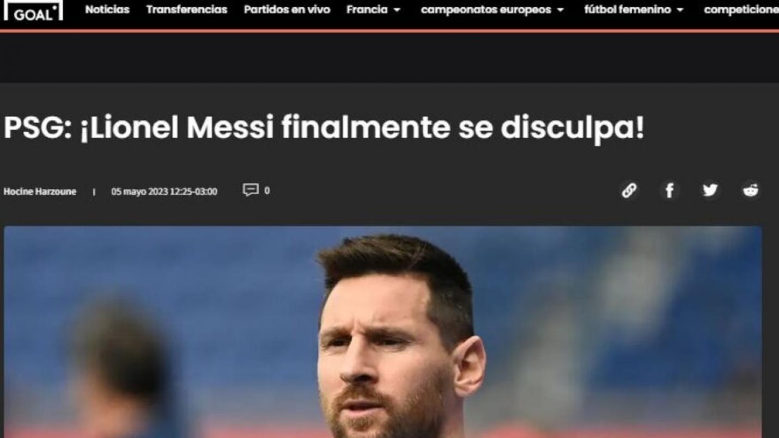
Task: Share article on Reddit
Action: [x=751, y=190]
